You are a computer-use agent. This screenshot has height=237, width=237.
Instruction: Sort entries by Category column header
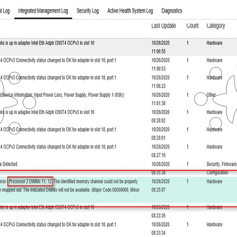(216, 26)
